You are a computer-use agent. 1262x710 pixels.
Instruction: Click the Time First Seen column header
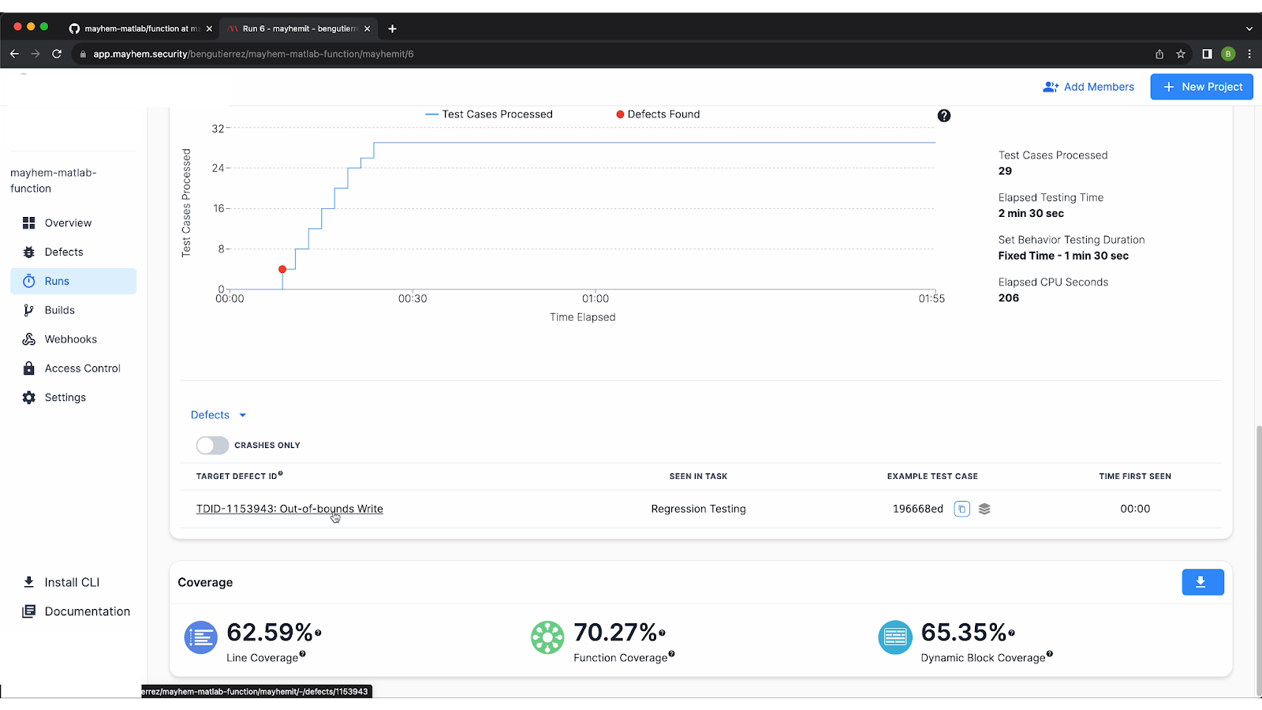tap(1135, 476)
